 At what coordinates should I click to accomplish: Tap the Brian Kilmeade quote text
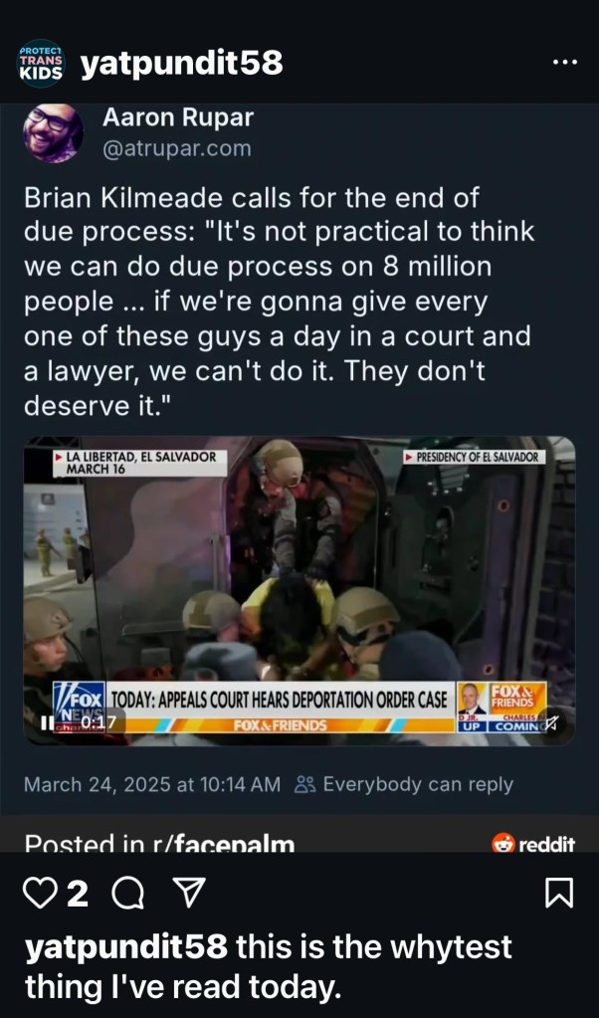pyautogui.click(x=279, y=302)
